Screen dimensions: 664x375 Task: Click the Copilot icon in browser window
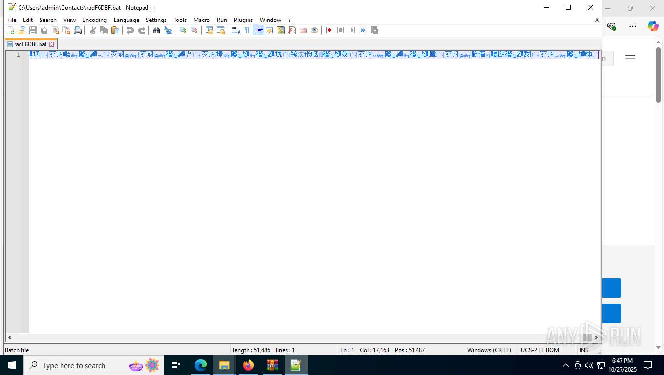(x=653, y=26)
